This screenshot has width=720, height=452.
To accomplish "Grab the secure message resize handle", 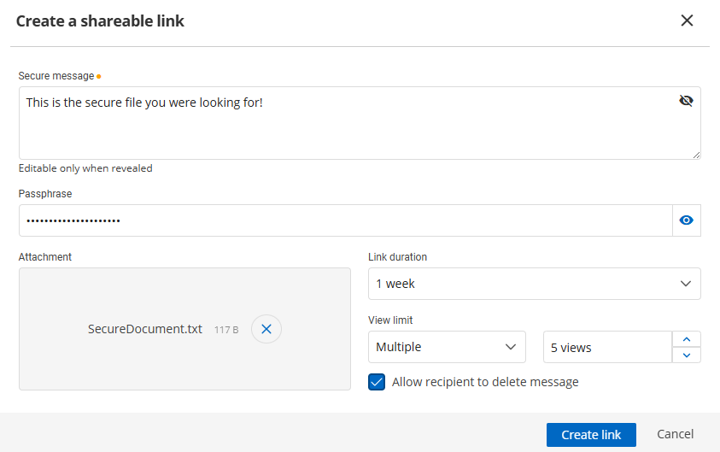I will [696, 155].
